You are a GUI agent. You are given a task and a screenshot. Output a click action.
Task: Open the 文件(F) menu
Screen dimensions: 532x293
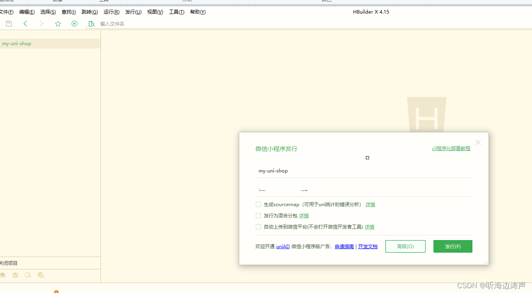(x=6, y=12)
